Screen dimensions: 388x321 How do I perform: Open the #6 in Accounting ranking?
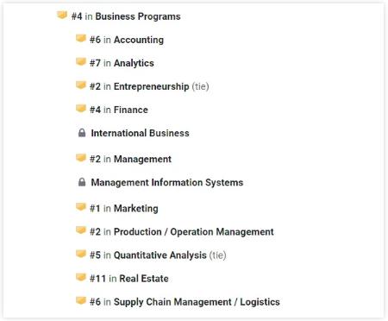(x=127, y=40)
